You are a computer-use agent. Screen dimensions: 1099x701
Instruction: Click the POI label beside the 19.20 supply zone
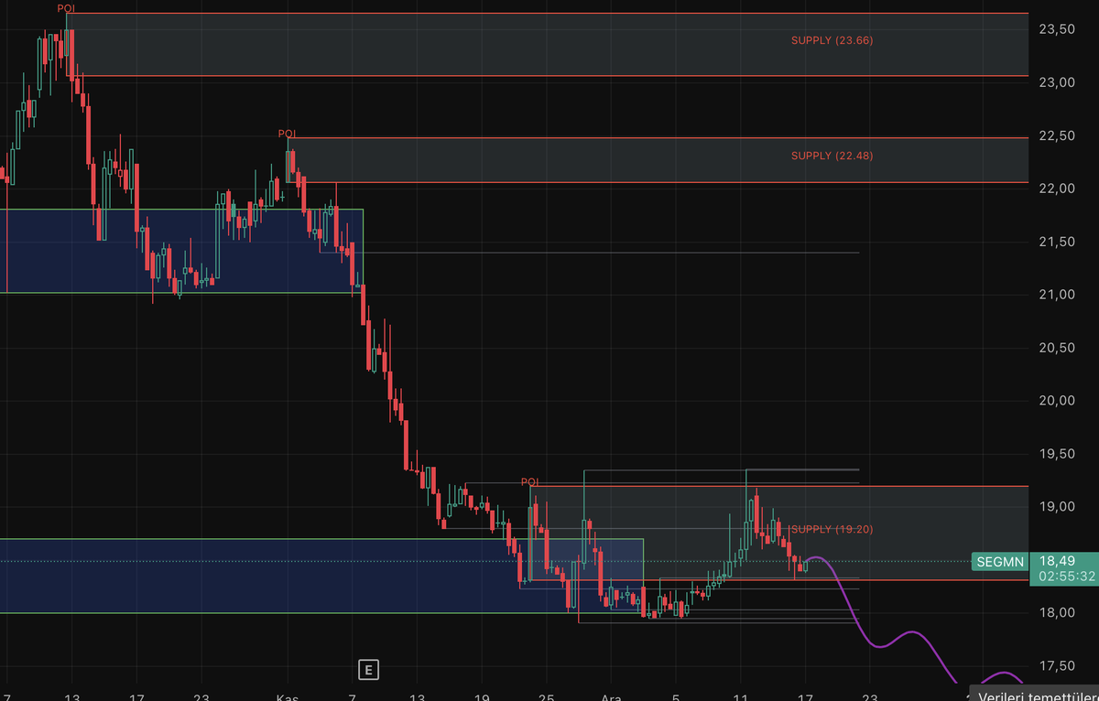point(530,481)
